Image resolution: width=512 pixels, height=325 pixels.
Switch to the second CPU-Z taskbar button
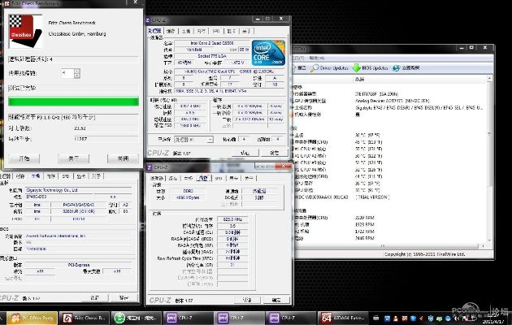coord(241,318)
